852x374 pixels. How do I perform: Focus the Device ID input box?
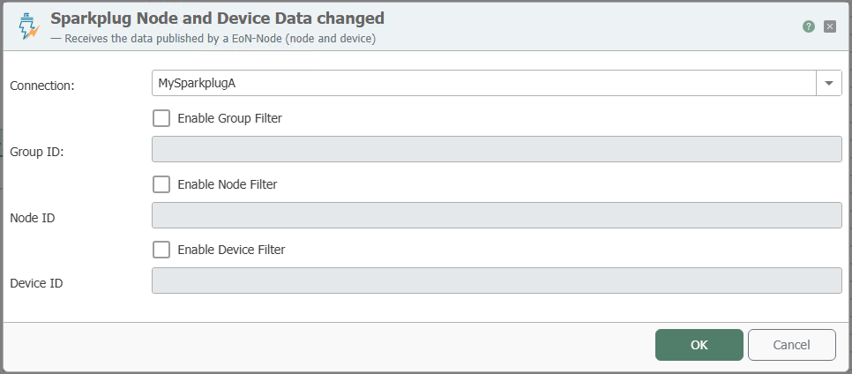pyautogui.click(x=497, y=280)
